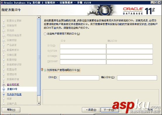Screen dimensions: 162x115
Task: Click the 网格安装选项 step text
Action: (14, 35)
